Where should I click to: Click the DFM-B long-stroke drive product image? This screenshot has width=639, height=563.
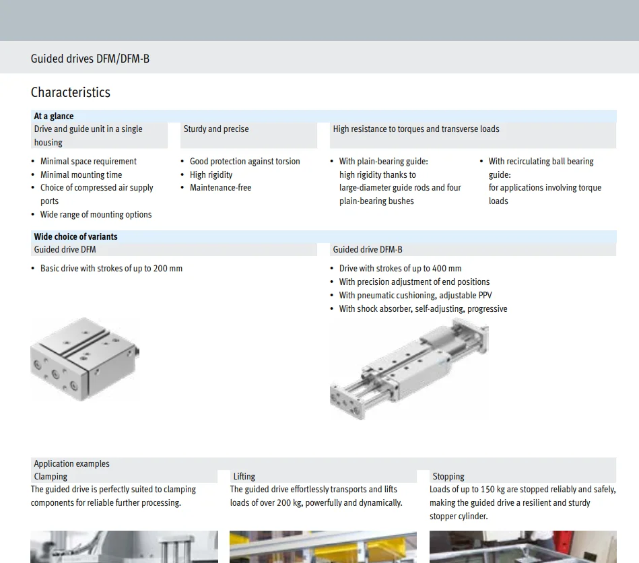[409, 369]
